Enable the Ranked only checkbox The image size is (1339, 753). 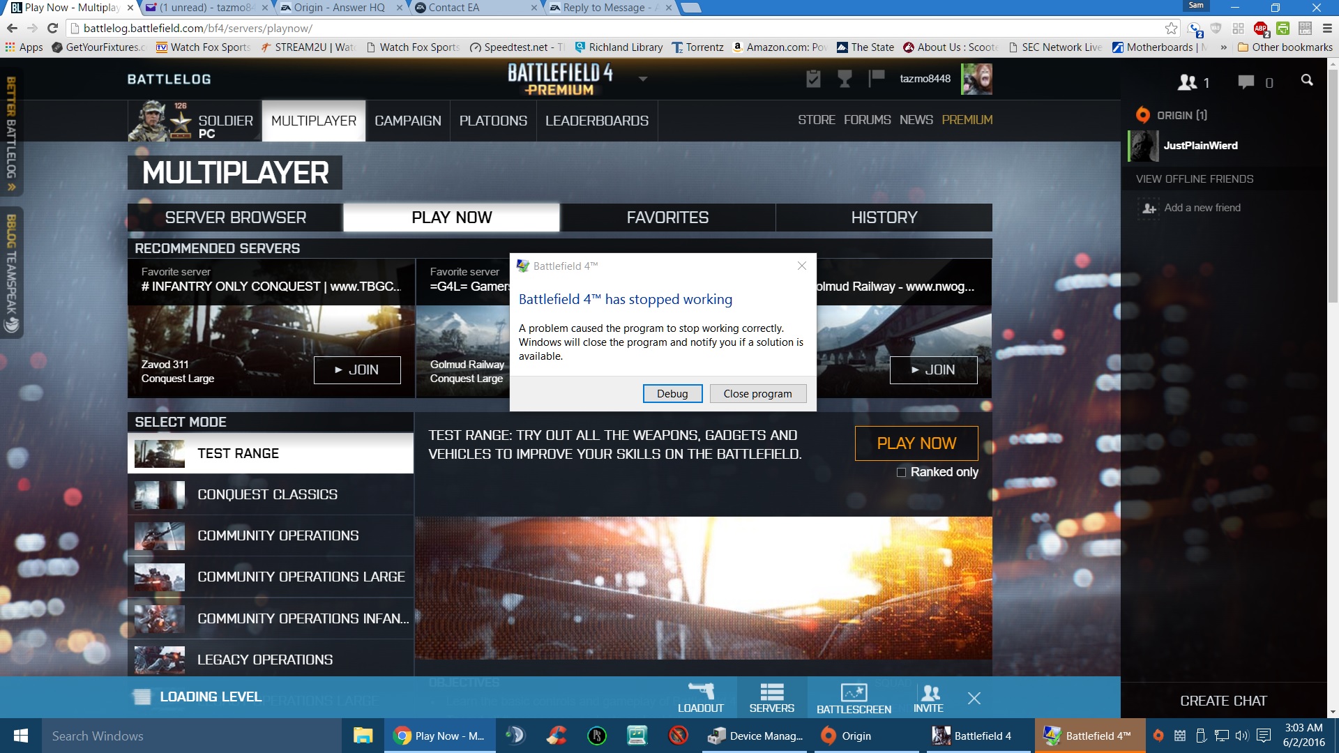click(901, 472)
